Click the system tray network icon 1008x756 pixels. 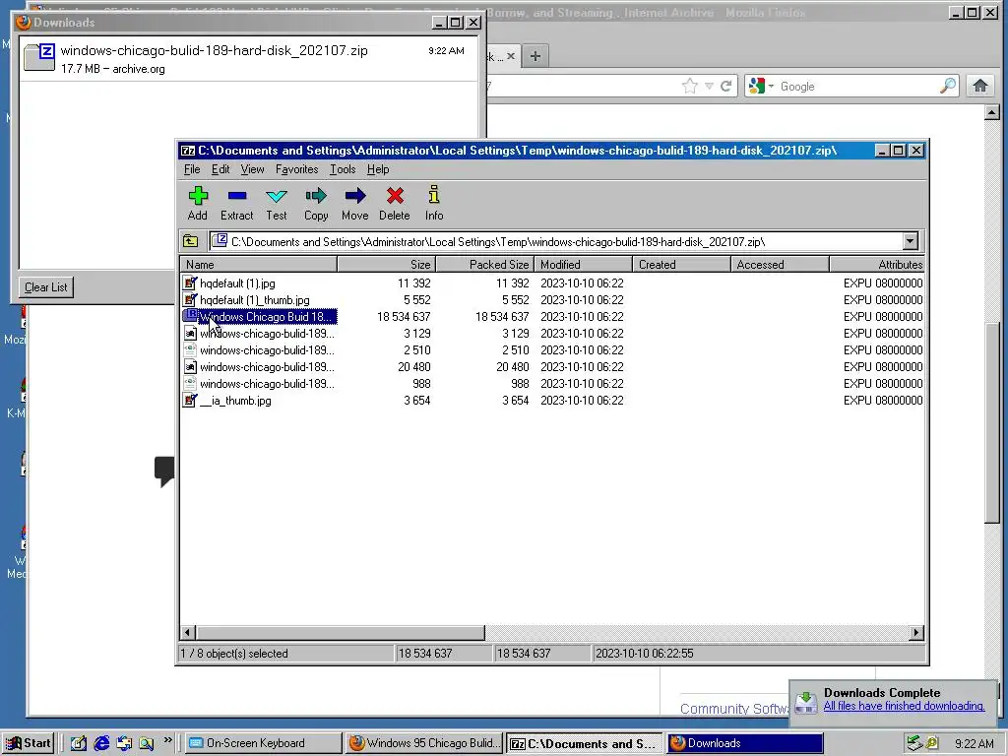click(x=914, y=743)
